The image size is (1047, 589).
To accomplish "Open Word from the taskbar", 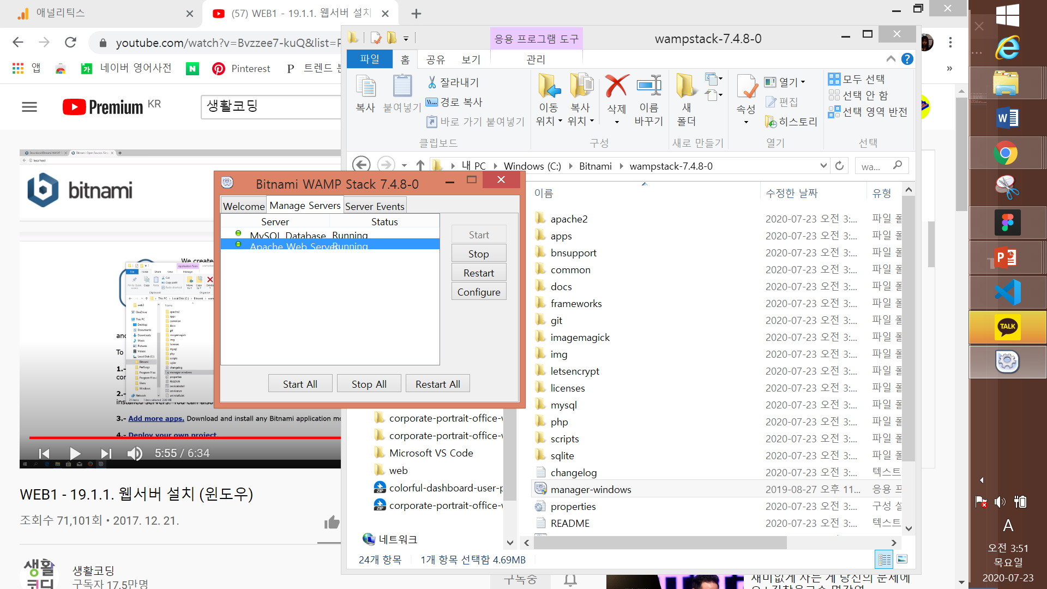I will 1007,118.
